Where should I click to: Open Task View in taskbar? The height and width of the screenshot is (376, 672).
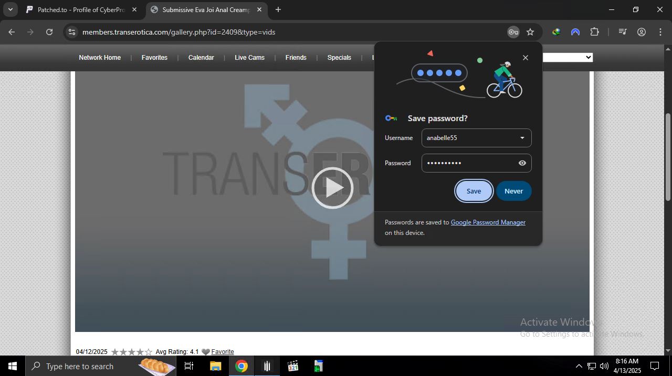point(189,366)
